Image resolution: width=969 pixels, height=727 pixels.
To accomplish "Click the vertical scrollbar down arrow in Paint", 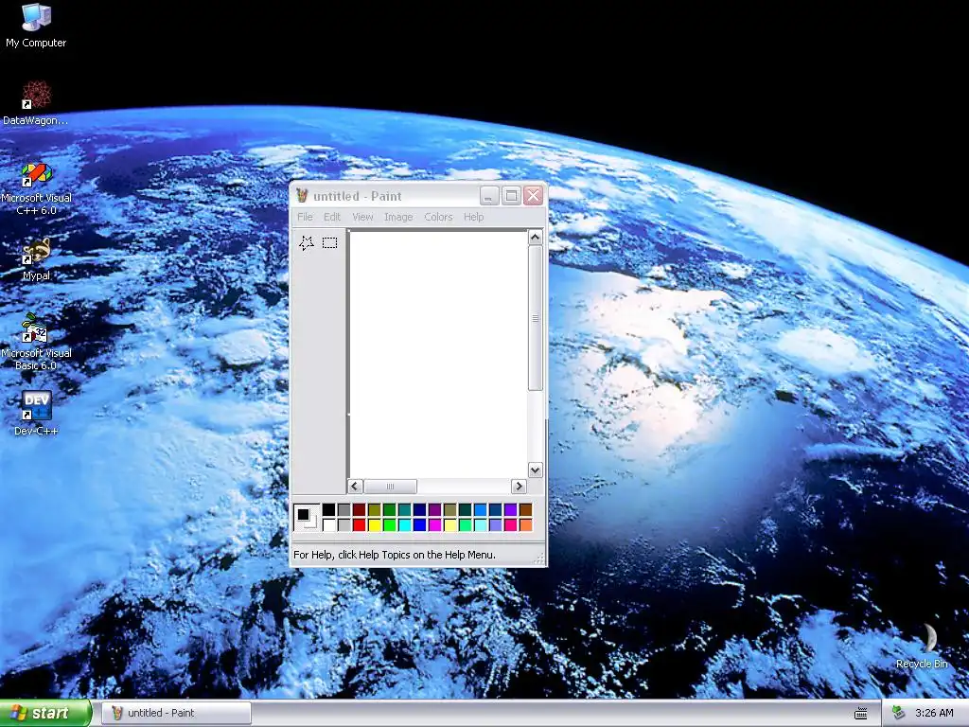I will pos(536,470).
